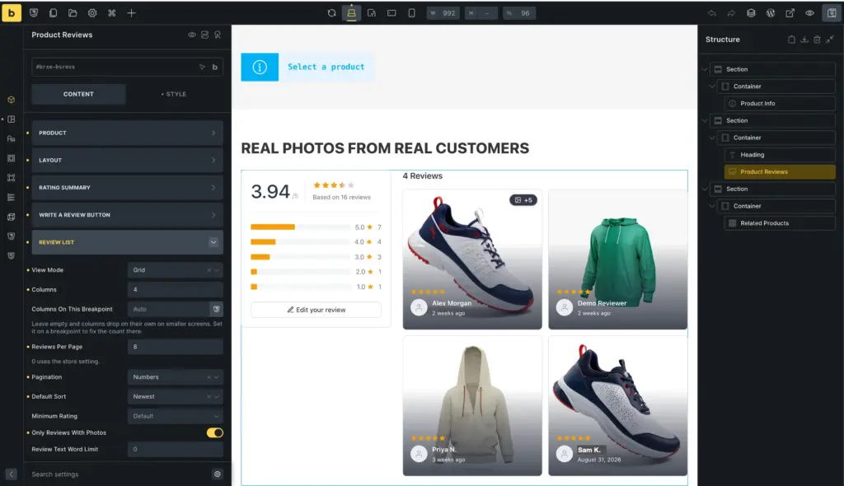Toggle Only Reviews With Photos switch
Image resolution: width=844 pixels, height=486 pixels.
tap(215, 432)
